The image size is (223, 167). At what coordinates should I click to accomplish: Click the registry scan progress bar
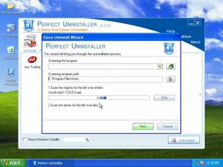[x=99, y=98]
